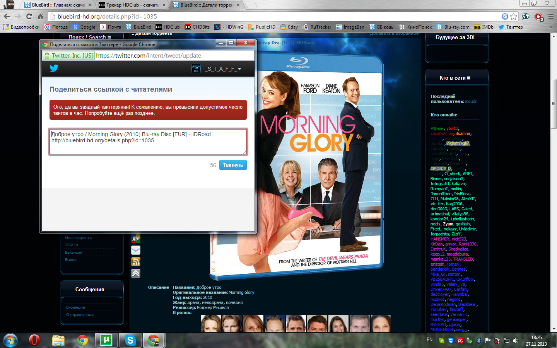Launch Opera from the taskbar
This screenshot has width=557, height=348.
tap(34, 340)
